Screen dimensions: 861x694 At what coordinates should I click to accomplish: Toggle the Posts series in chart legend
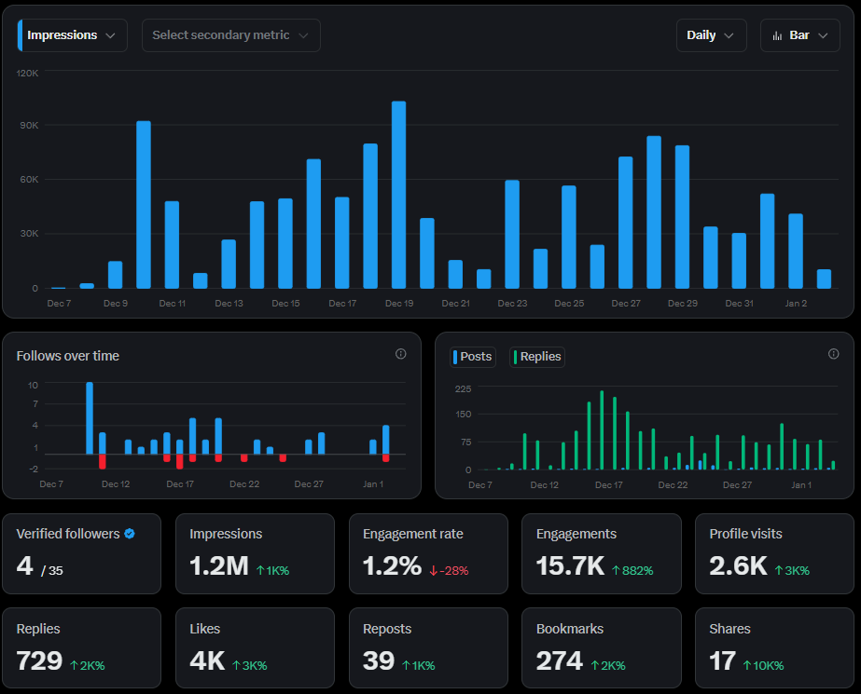coord(473,357)
